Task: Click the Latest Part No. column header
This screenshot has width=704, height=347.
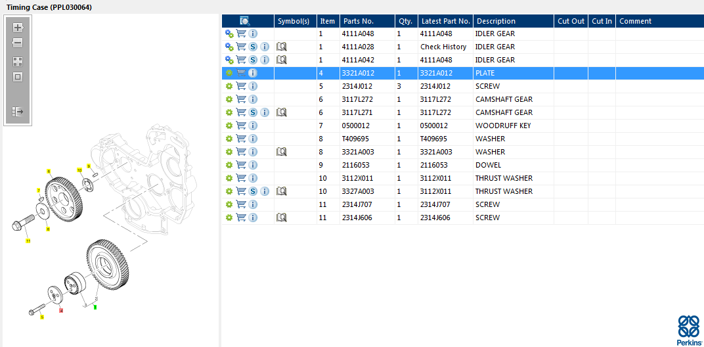Action: click(446, 21)
